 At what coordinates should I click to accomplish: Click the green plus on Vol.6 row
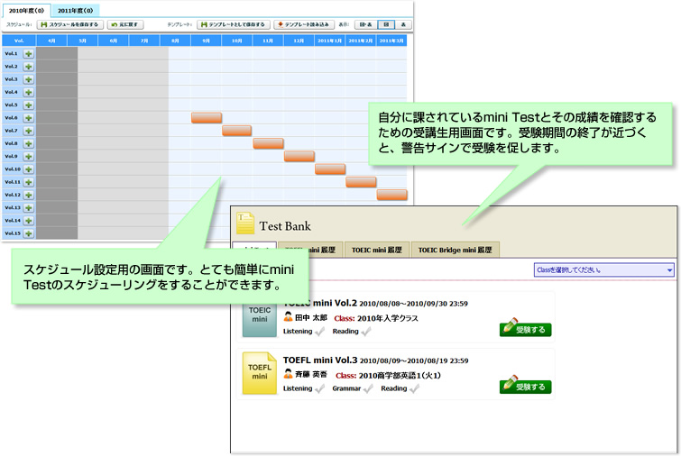[x=29, y=118]
